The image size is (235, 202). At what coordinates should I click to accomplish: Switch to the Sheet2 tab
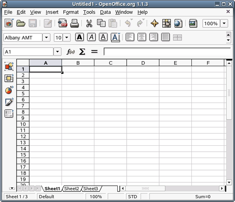coord(71,189)
